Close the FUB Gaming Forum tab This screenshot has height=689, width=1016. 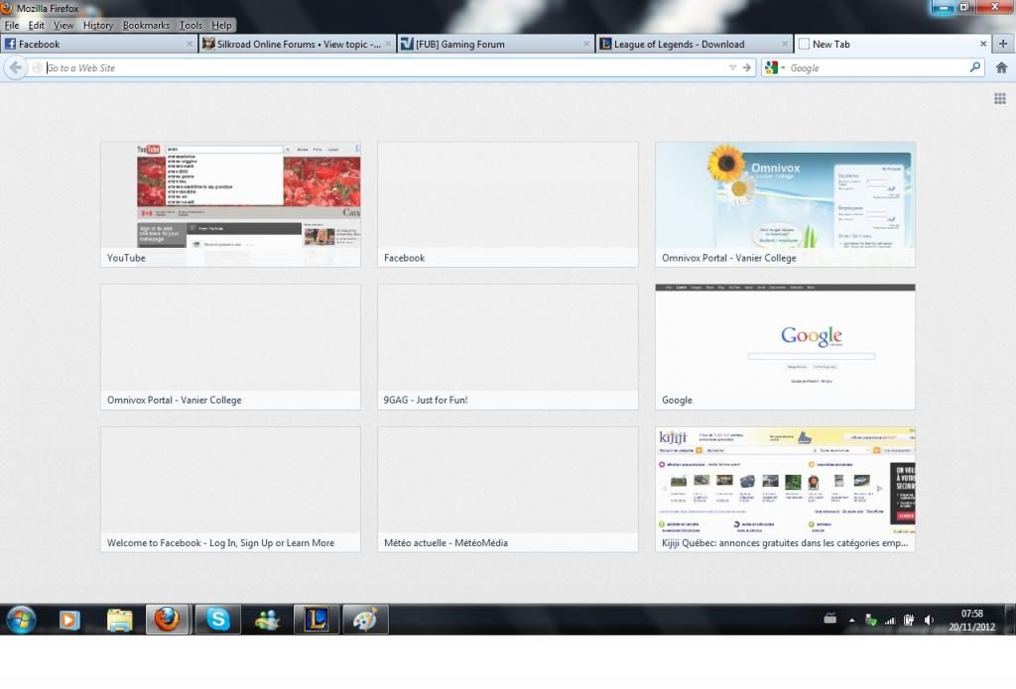[x=585, y=44]
